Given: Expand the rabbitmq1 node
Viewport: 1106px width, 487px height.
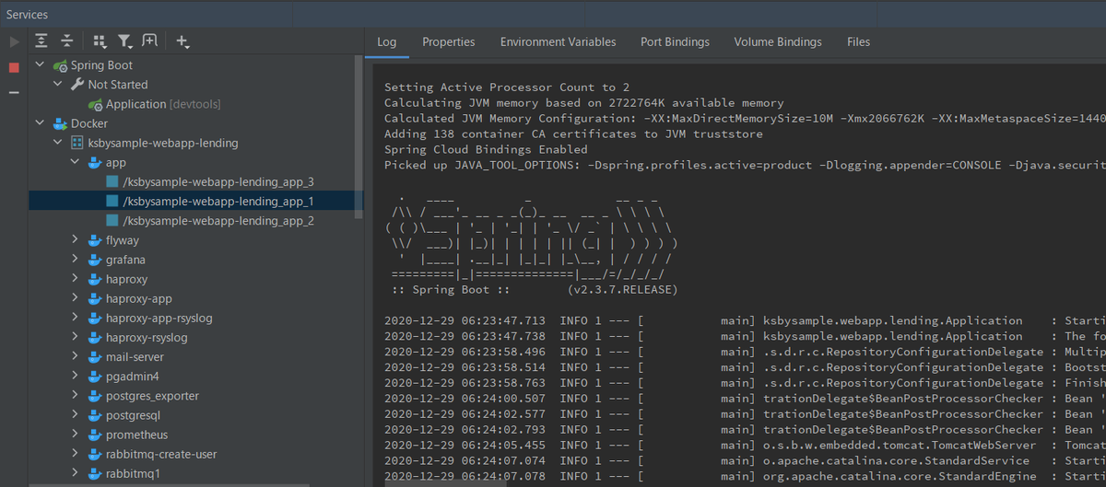Looking at the screenshot, I should click(x=76, y=473).
